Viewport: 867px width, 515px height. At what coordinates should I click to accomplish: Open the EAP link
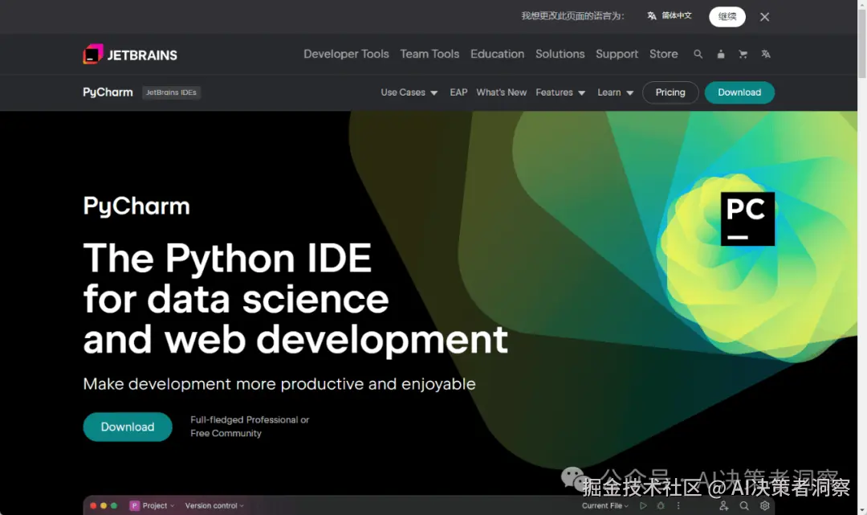coord(458,92)
